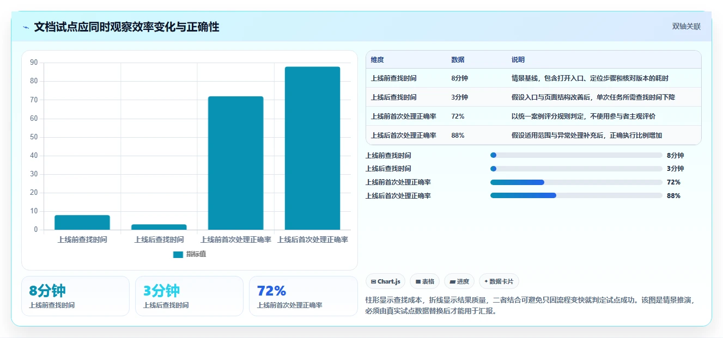
Task: Click the 维度 column header
Action: click(x=377, y=60)
